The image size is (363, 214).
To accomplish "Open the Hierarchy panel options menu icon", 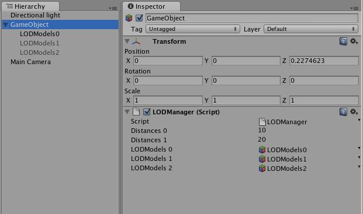I will (x=113, y=8).
